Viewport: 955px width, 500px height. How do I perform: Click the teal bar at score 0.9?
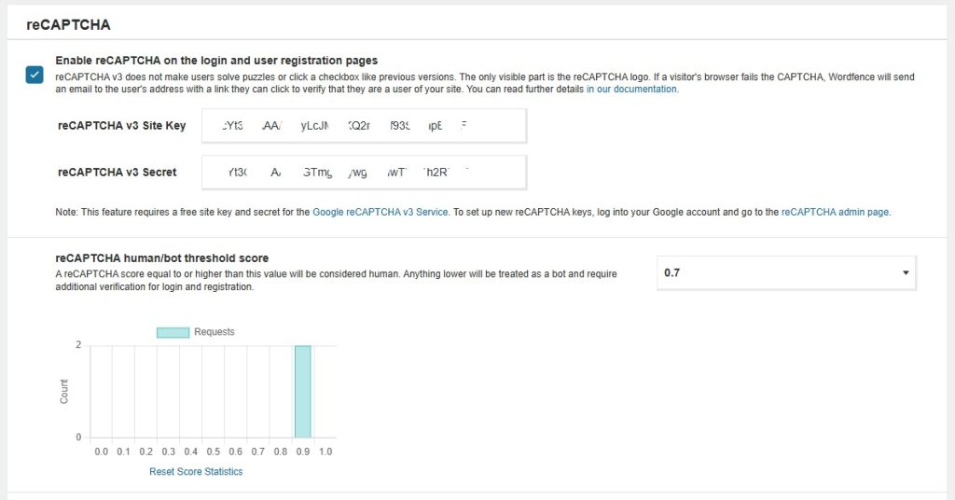(x=303, y=391)
